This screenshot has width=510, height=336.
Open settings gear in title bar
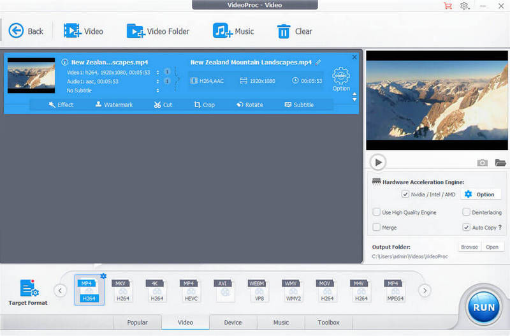pos(464,6)
